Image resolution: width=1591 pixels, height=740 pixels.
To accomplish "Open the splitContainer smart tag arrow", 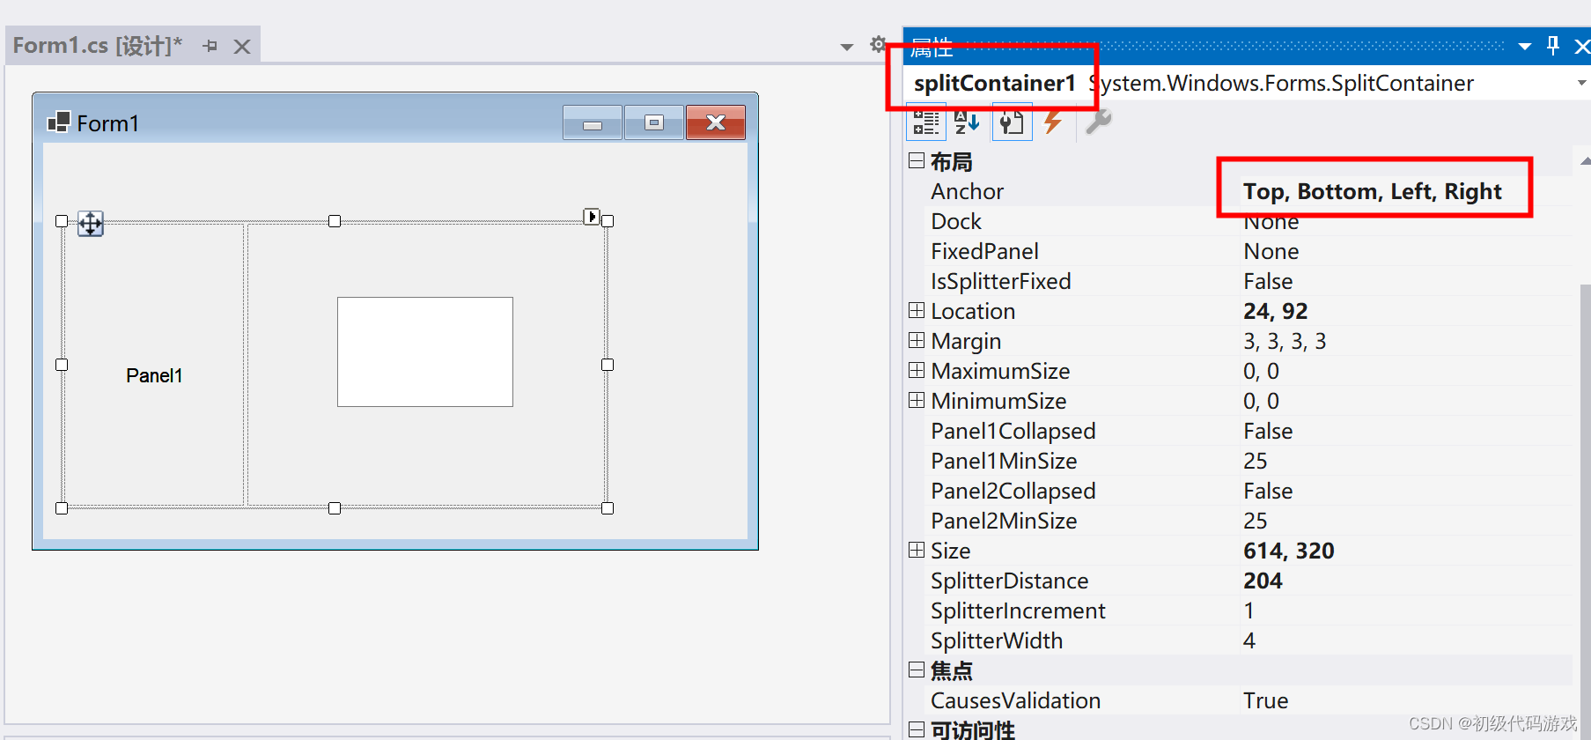I will click(x=592, y=217).
